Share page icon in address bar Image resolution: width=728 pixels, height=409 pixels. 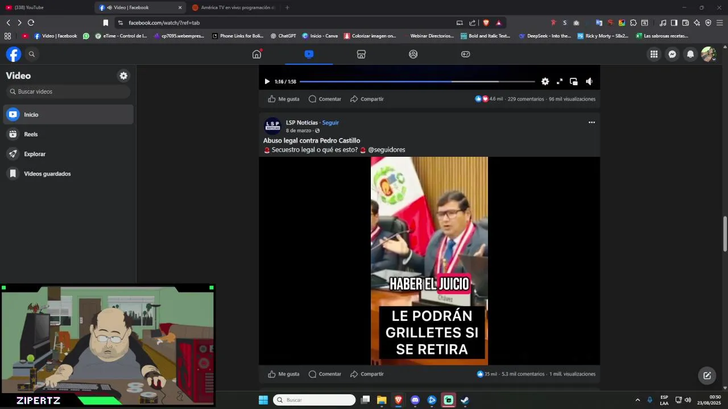[473, 23]
